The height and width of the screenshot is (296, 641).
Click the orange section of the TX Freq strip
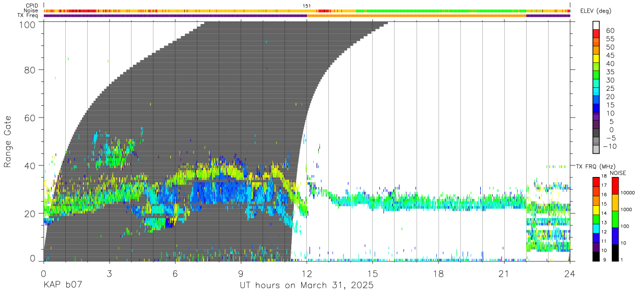pos(417,16)
